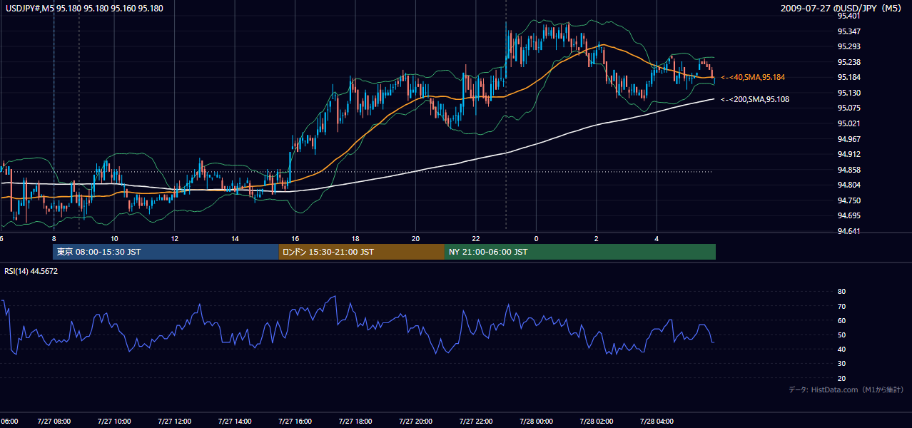Viewport: 912px width, 428px height.
Task: Click the 95.075 price axis label
Action: coord(850,108)
